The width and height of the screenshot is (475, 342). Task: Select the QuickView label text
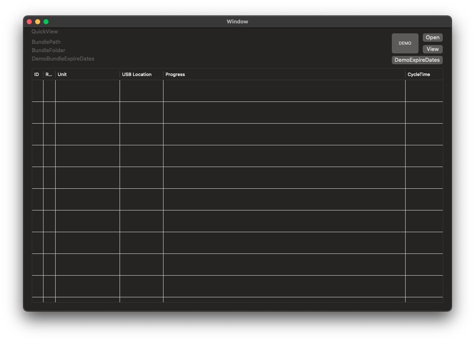[x=44, y=31]
